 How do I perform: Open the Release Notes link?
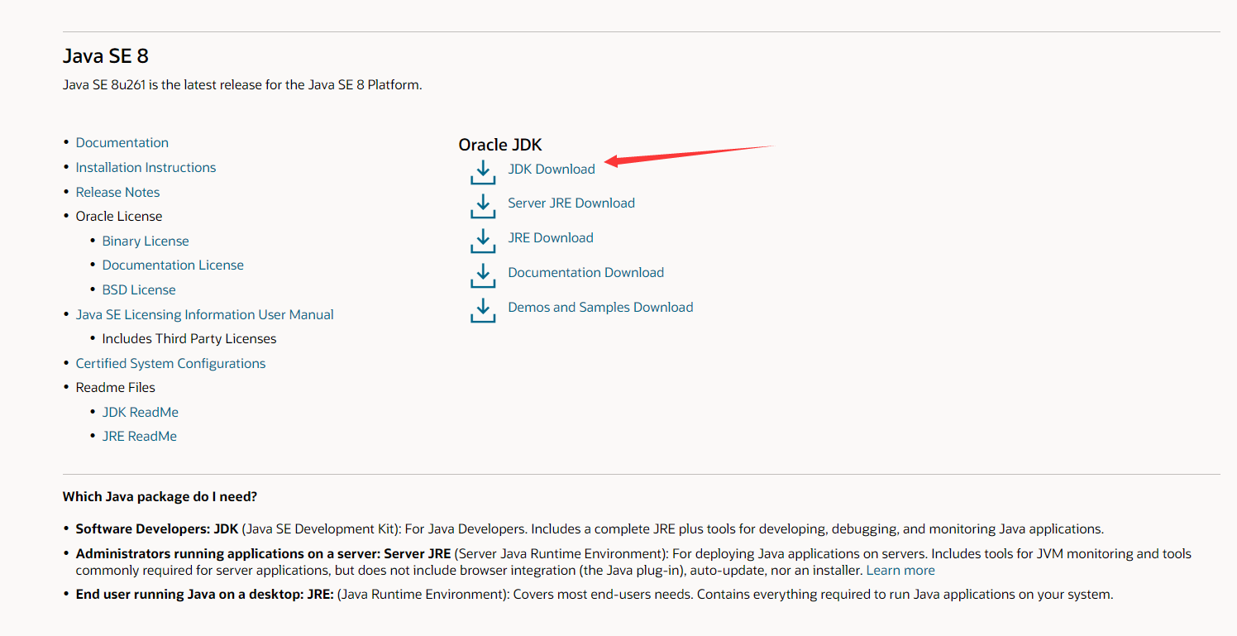117,192
